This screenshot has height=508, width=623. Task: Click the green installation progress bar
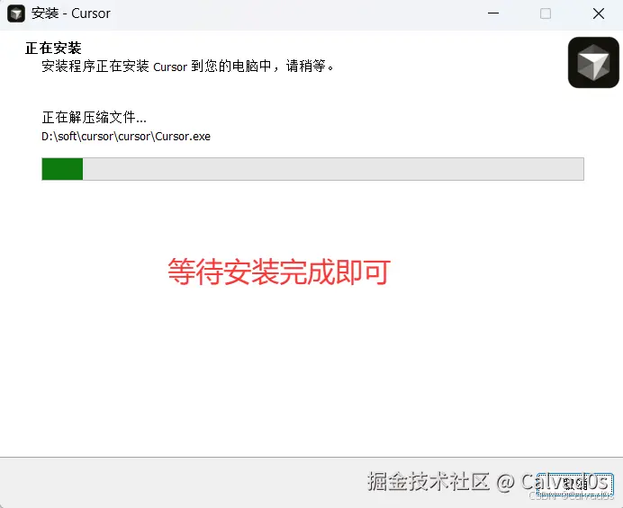(x=312, y=169)
